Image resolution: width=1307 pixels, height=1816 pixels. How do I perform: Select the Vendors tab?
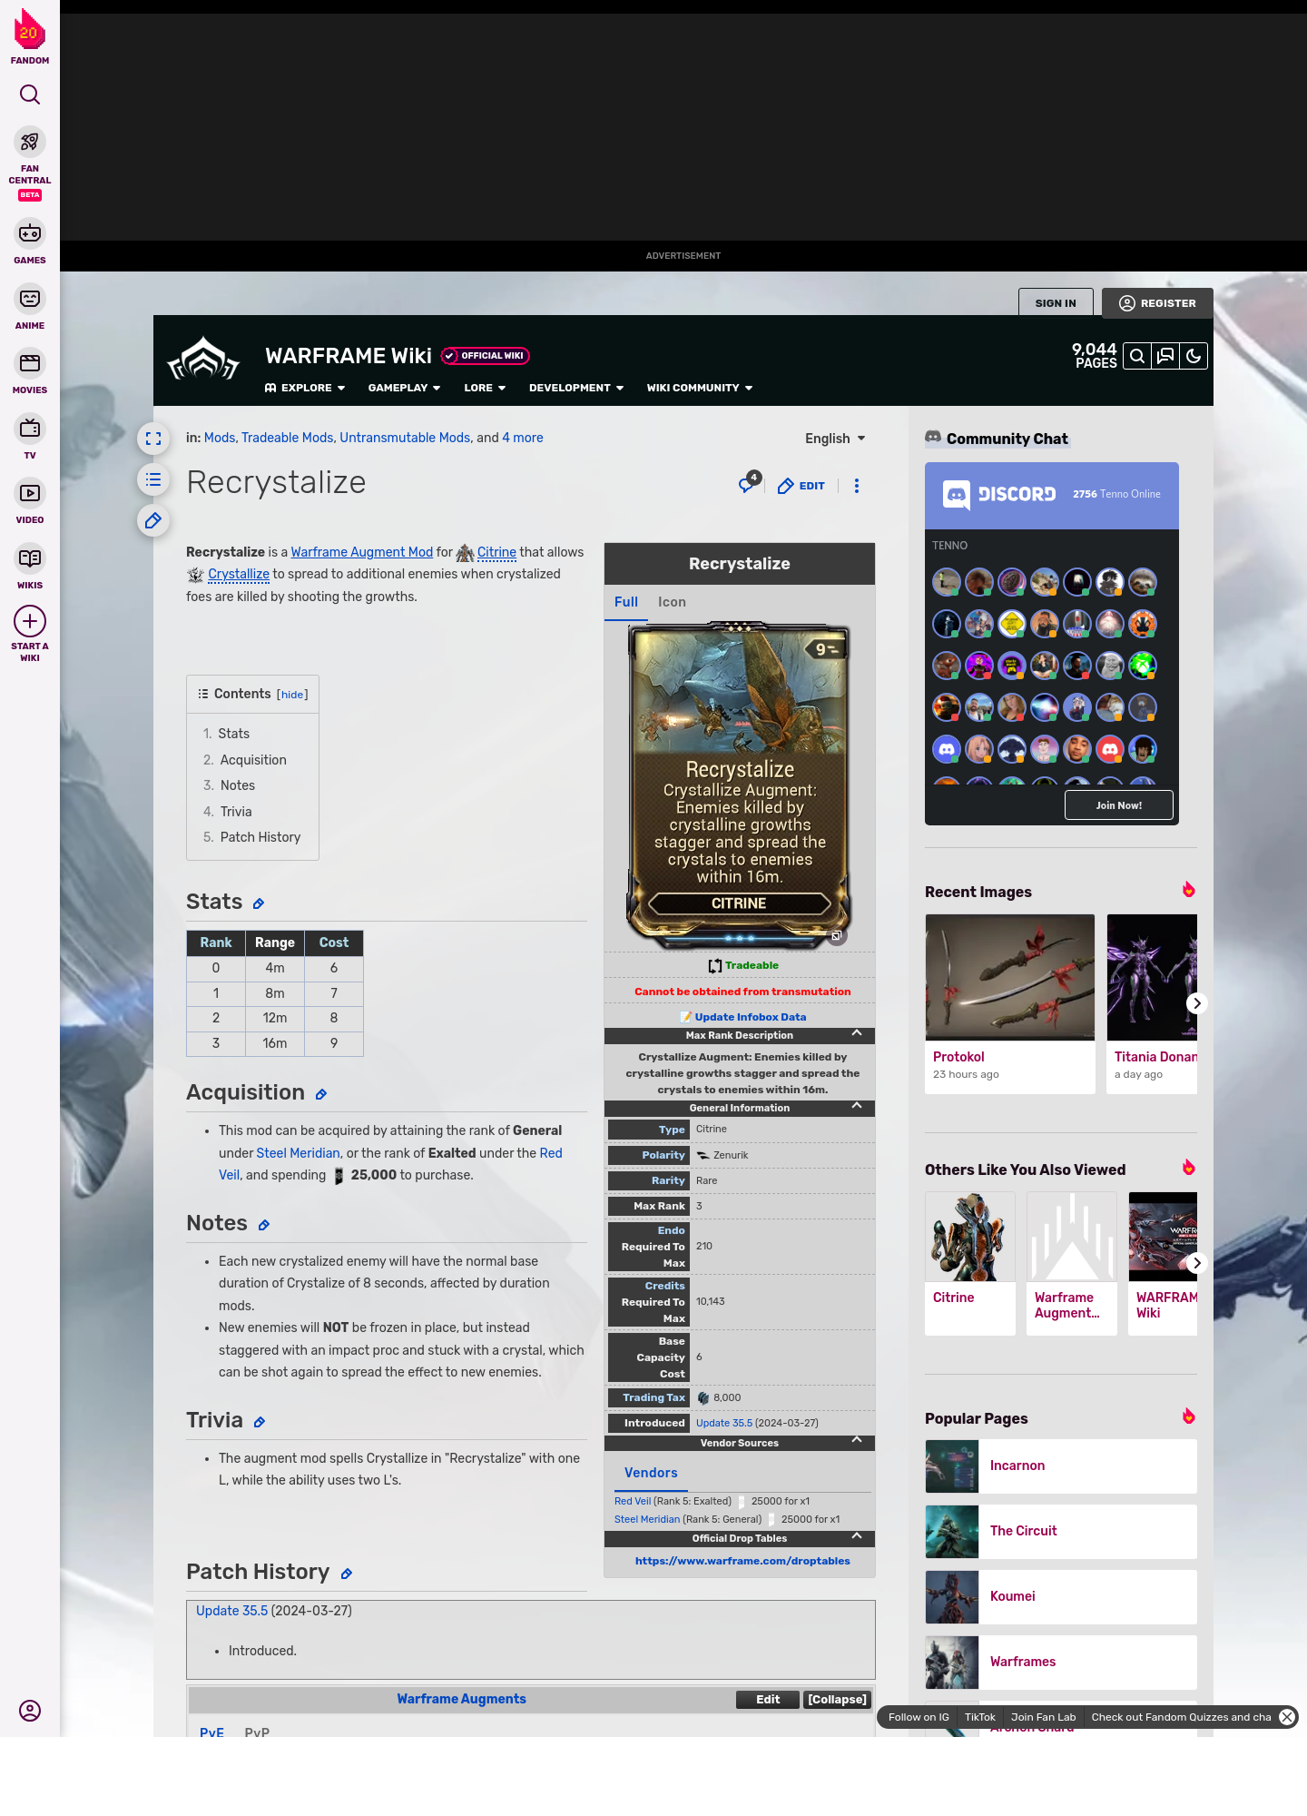[651, 1473]
